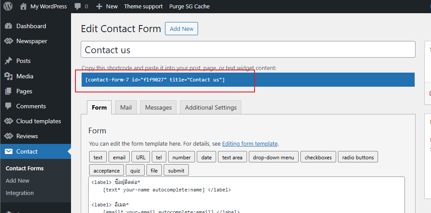Insert a radio buttons tag
This screenshot has height=213, width=431.
pyautogui.click(x=358, y=158)
